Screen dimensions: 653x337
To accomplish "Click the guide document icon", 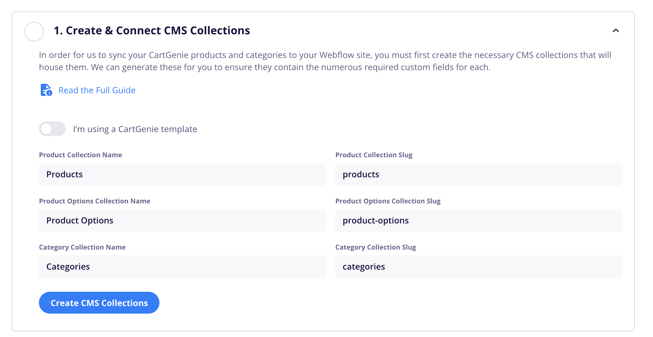I will (x=46, y=90).
